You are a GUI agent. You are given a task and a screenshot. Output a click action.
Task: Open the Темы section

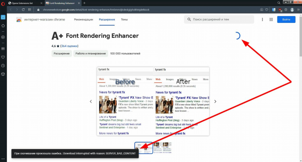pyautogui.click(x=124, y=19)
